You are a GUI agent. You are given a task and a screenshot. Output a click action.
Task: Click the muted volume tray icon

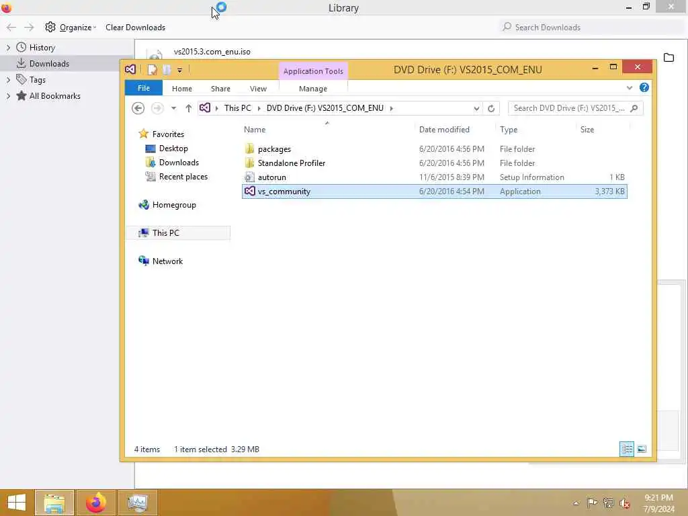tap(625, 503)
